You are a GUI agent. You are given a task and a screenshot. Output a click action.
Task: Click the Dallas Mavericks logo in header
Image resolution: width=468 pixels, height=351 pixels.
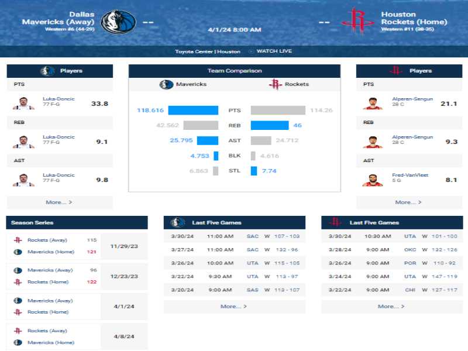click(118, 22)
